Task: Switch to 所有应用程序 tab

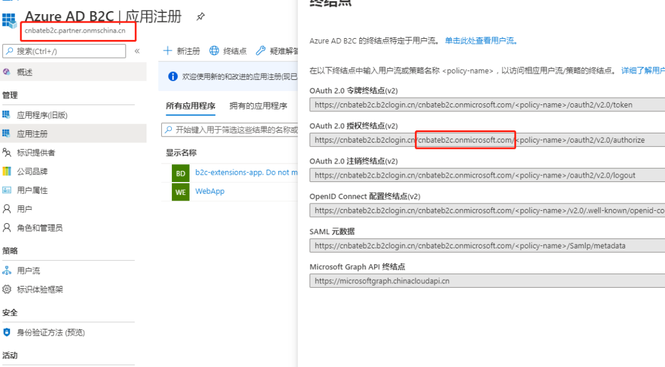Action: (190, 106)
